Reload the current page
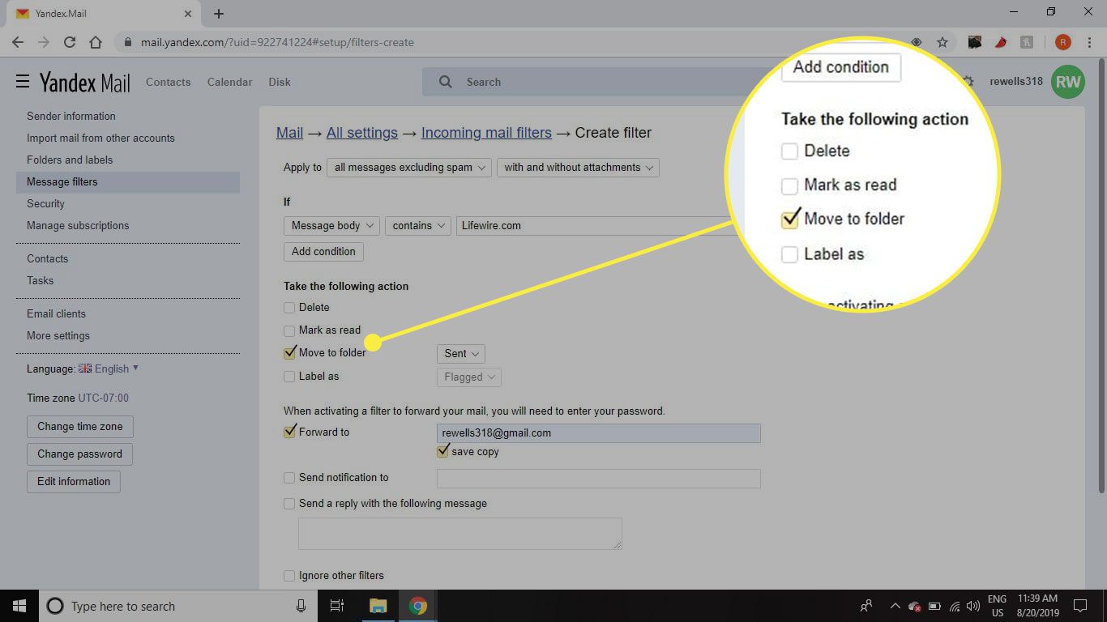 tap(70, 42)
